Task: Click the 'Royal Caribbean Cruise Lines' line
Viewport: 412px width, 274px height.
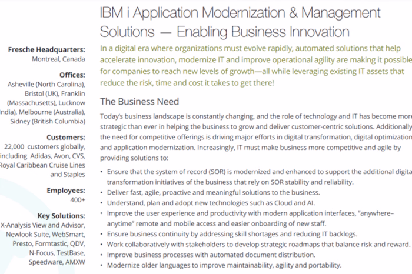Action: click(x=42, y=165)
